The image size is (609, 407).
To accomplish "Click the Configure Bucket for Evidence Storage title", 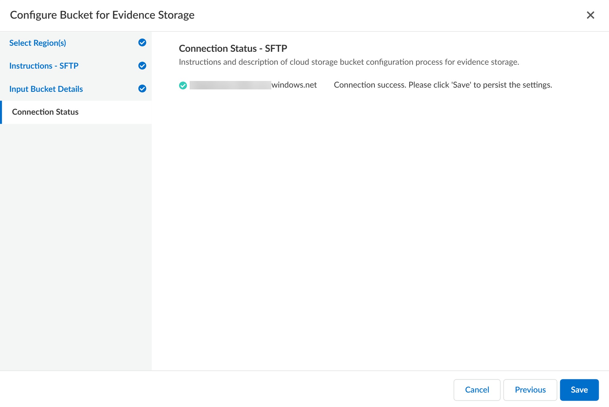I will pyautogui.click(x=102, y=15).
